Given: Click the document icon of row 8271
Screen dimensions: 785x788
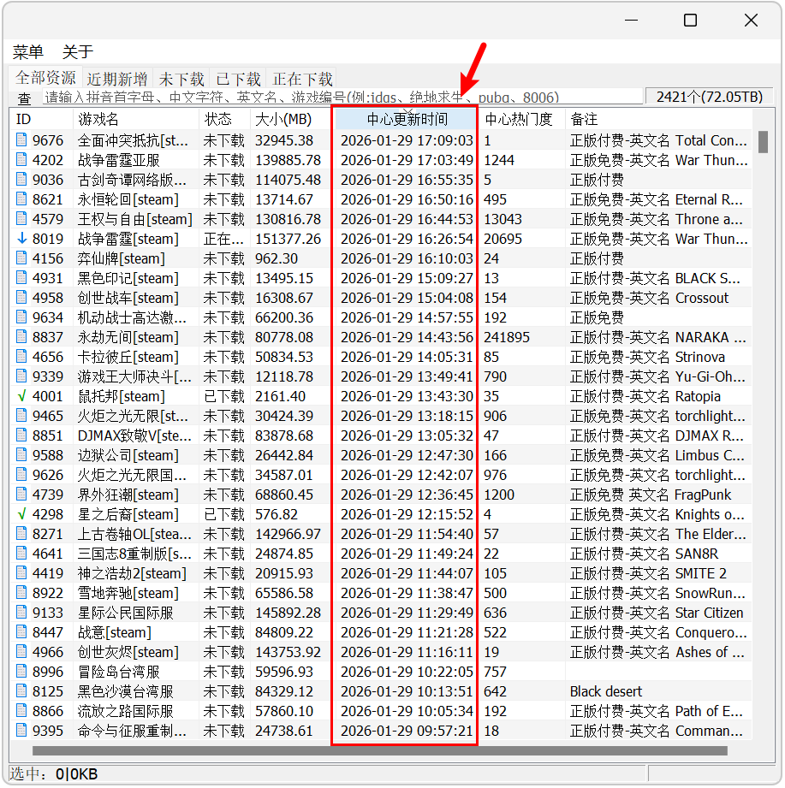Looking at the screenshot, I should click(x=21, y=533).
